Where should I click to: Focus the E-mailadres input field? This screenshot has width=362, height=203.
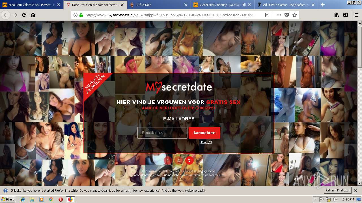pos(162,133)
